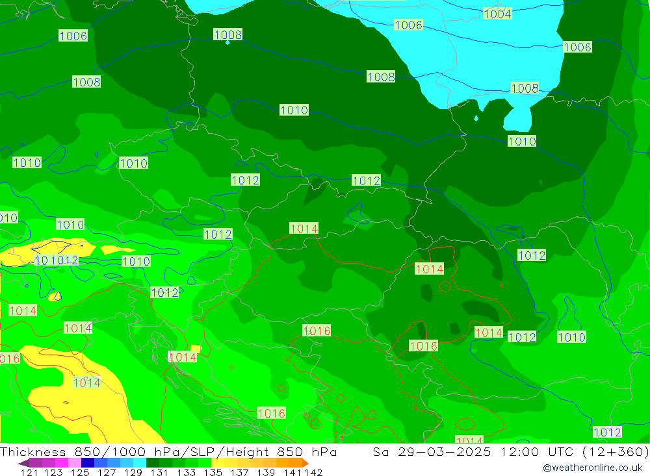Click the 1004 isobar label

(497, 14)
